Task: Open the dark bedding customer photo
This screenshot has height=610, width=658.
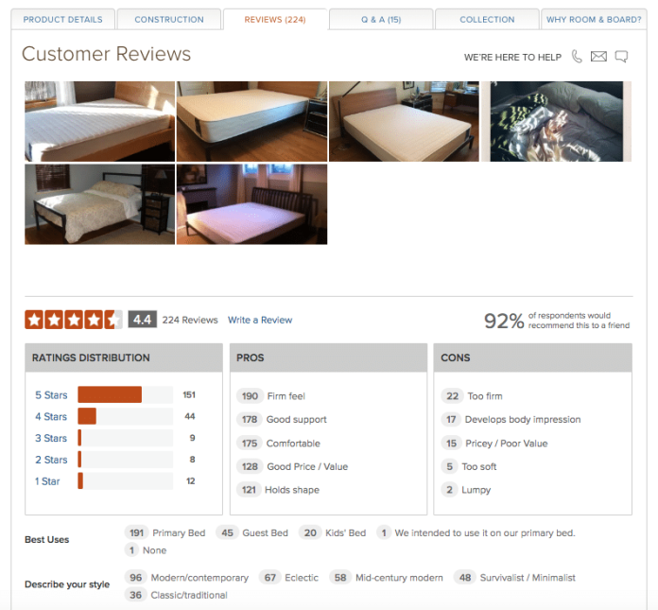Action: (556, 121)
